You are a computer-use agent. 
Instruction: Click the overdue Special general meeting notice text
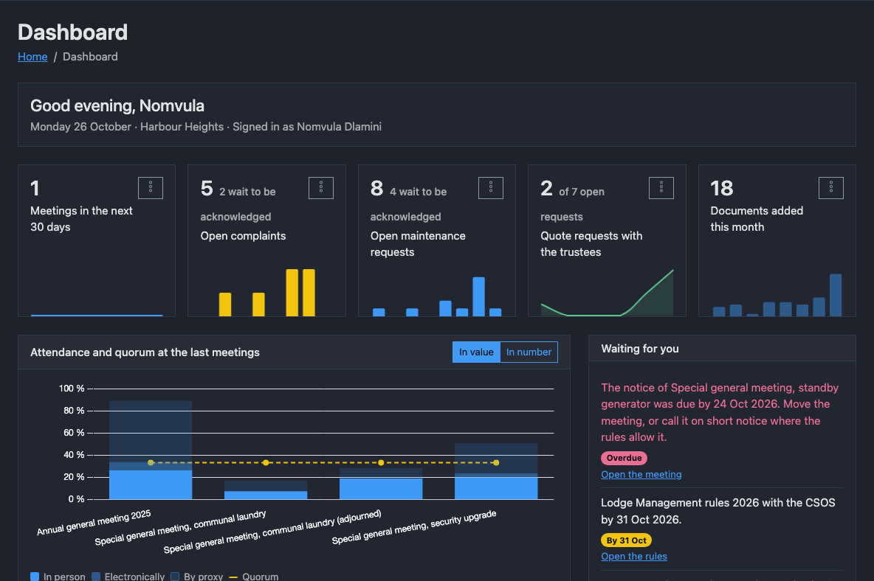tap(720, 412)
